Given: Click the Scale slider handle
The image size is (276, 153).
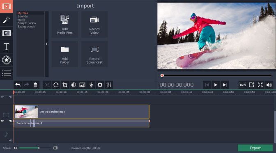Looking at the screenshot, I should click(39, 148).
